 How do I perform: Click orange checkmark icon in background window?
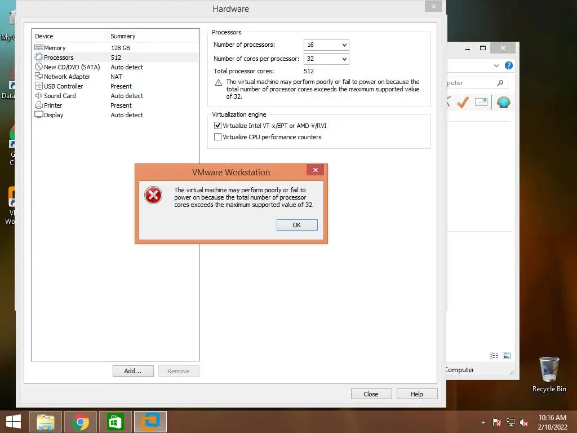point(463,102)
